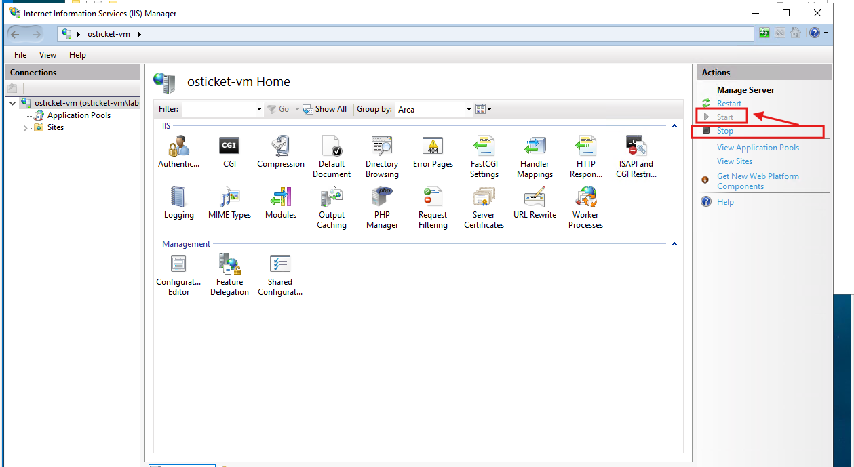This screenshot has height=467, width=854.
Task: Click Stop in Actions pane
Action: [x=725, y=131]
